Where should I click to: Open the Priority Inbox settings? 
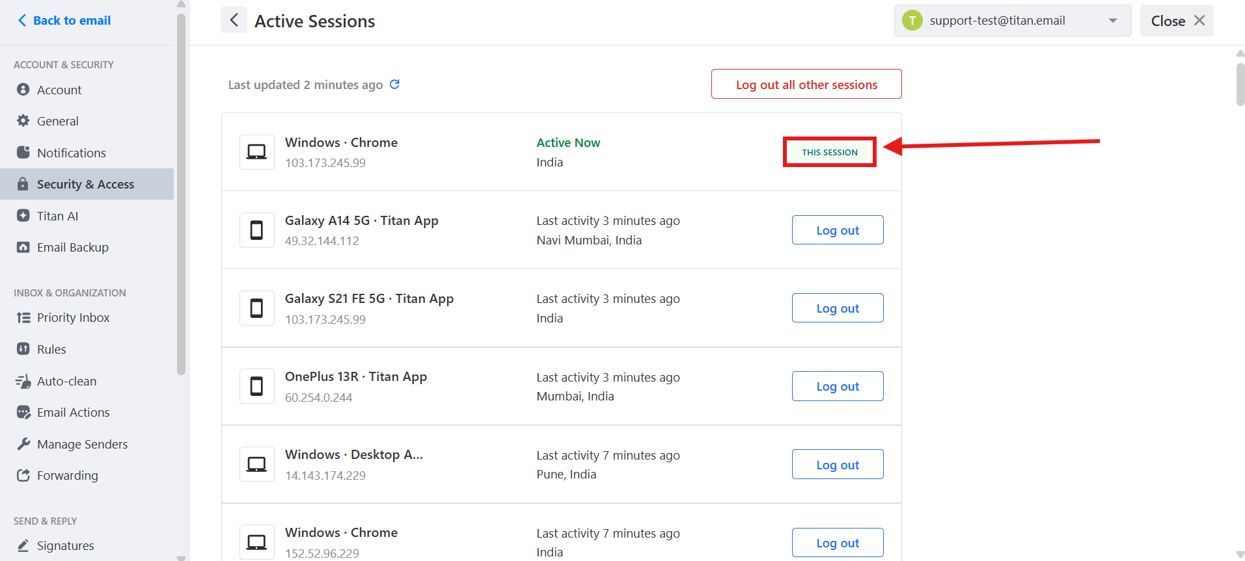(73, 317)
